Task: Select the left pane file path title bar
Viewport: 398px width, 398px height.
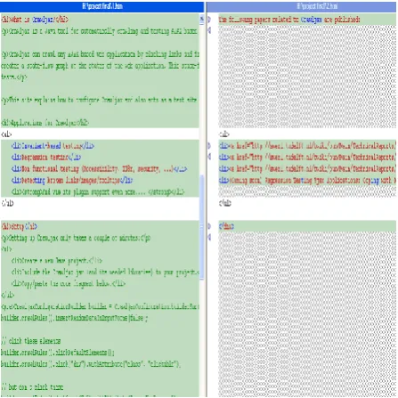Action: tap(102, 6)
